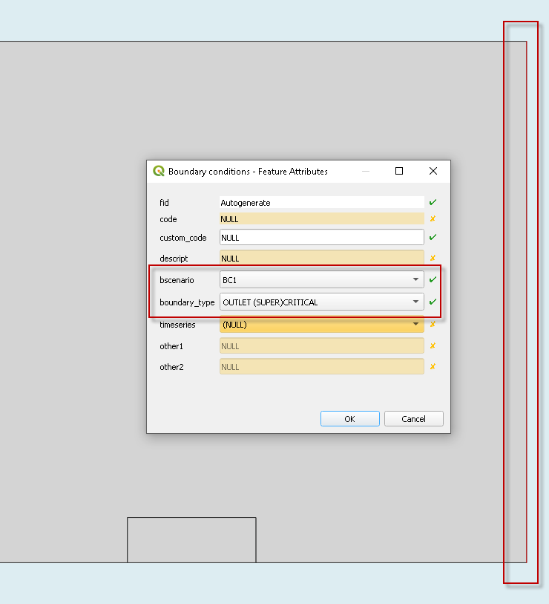The width and height of the screenshot is (549, 604).
Task: Click the small rectangle polygon on the map canvas
Action: coord(191,539)
